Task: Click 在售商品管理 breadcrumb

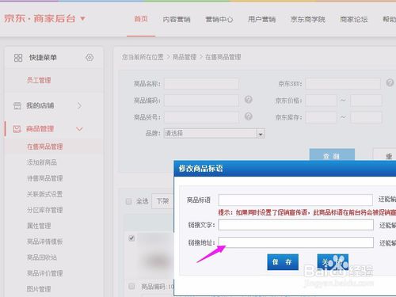Action: pyautogui.click(x=223, y=57)
